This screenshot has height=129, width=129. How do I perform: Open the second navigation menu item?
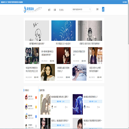[x=55, y=10]
